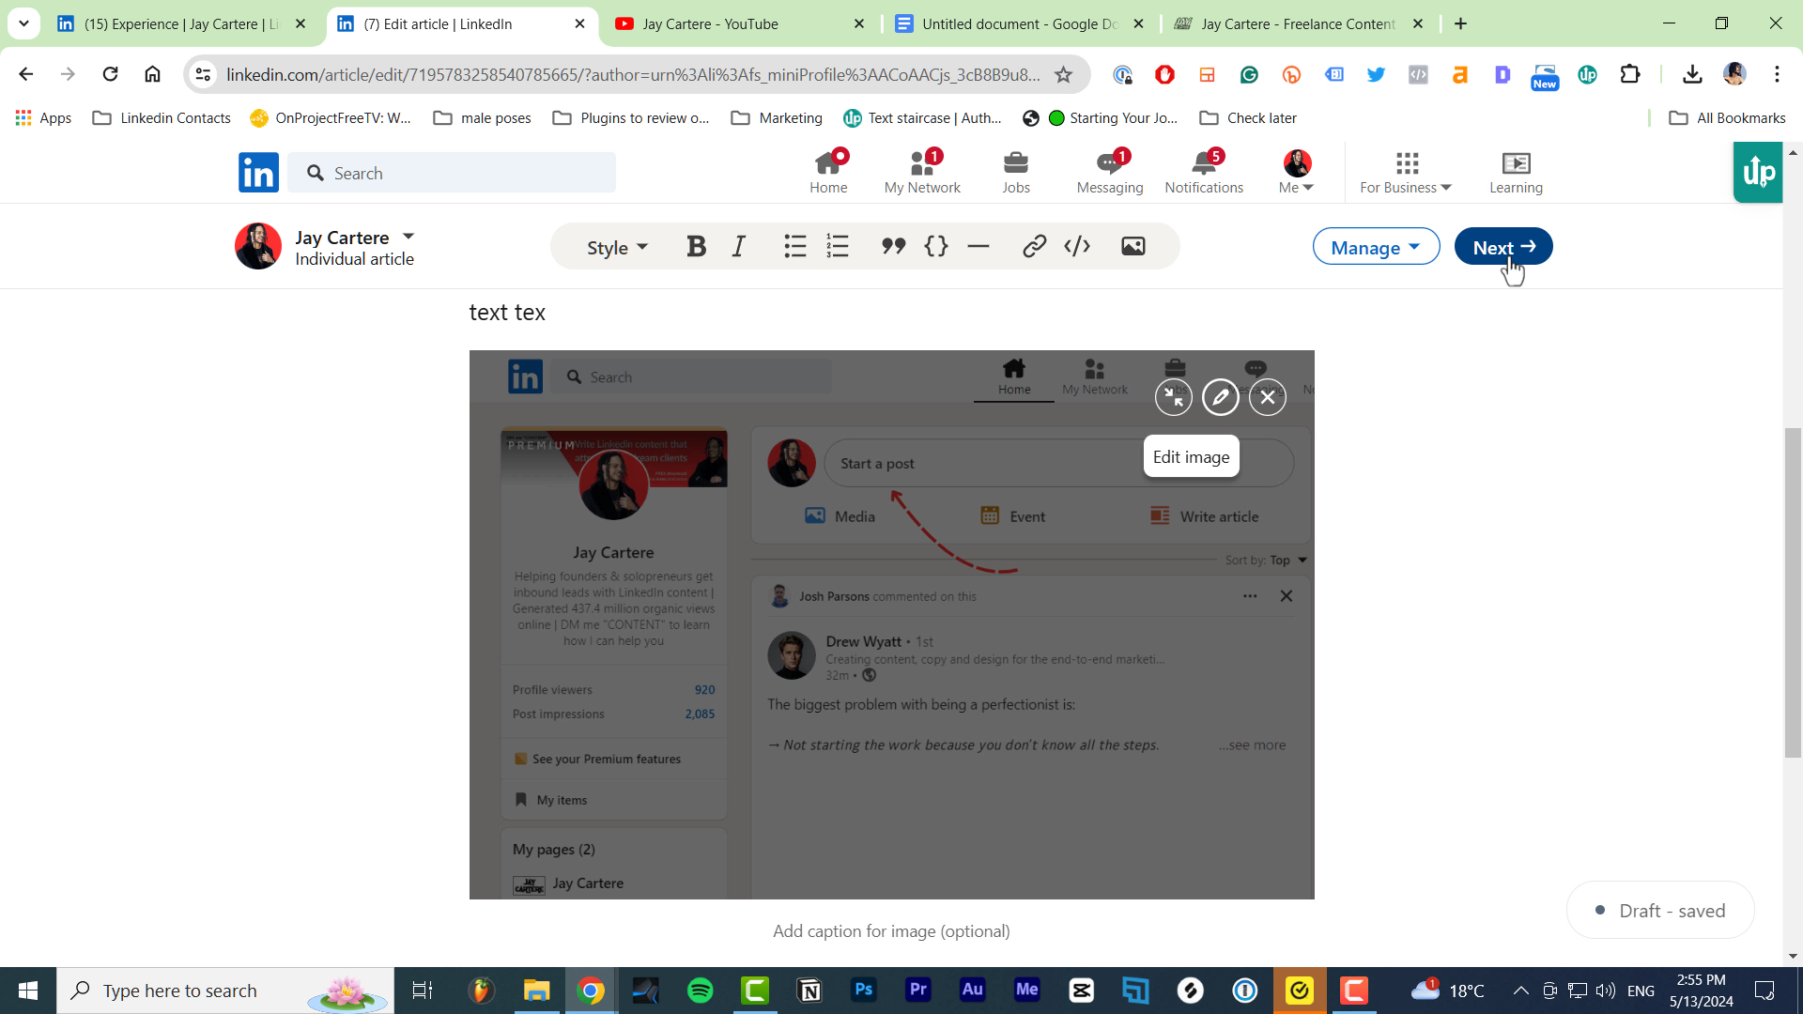Click the image caption input field

[x=890, y=930]
